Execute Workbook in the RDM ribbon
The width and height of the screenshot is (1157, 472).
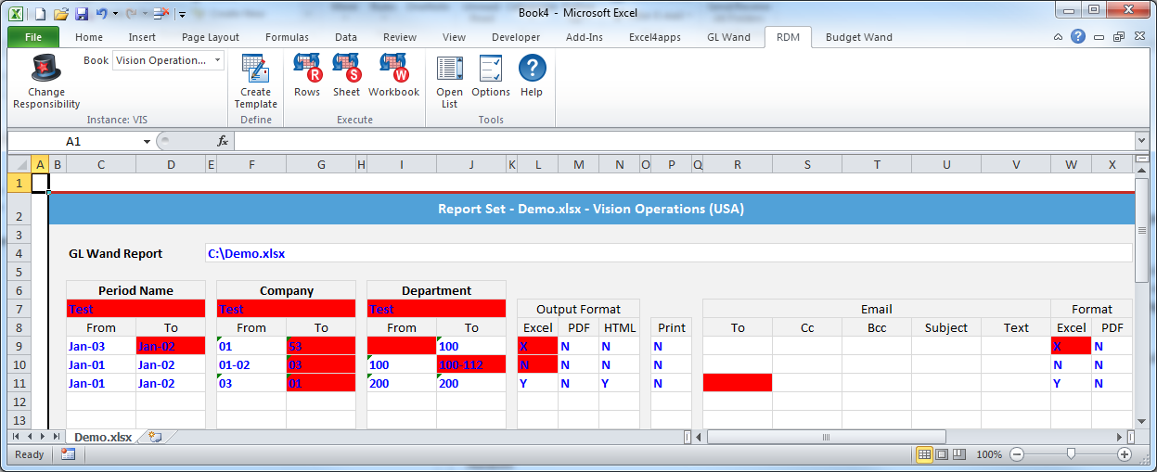click(x=394, y=69)
